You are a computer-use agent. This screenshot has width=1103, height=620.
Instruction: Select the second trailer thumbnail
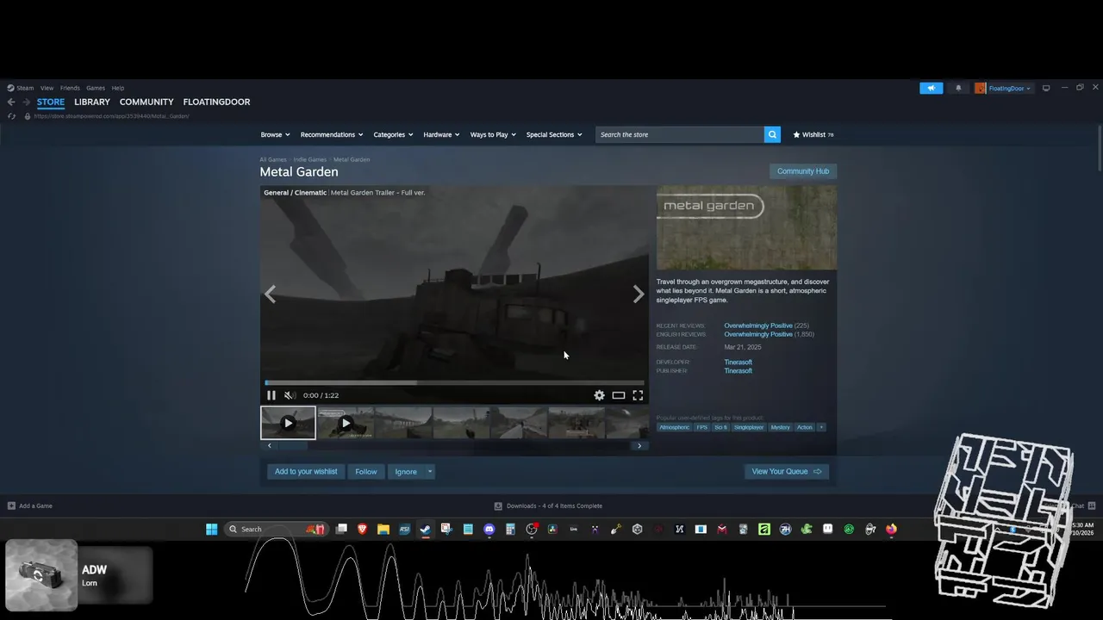pyautogui.click(x=346, y=423)
